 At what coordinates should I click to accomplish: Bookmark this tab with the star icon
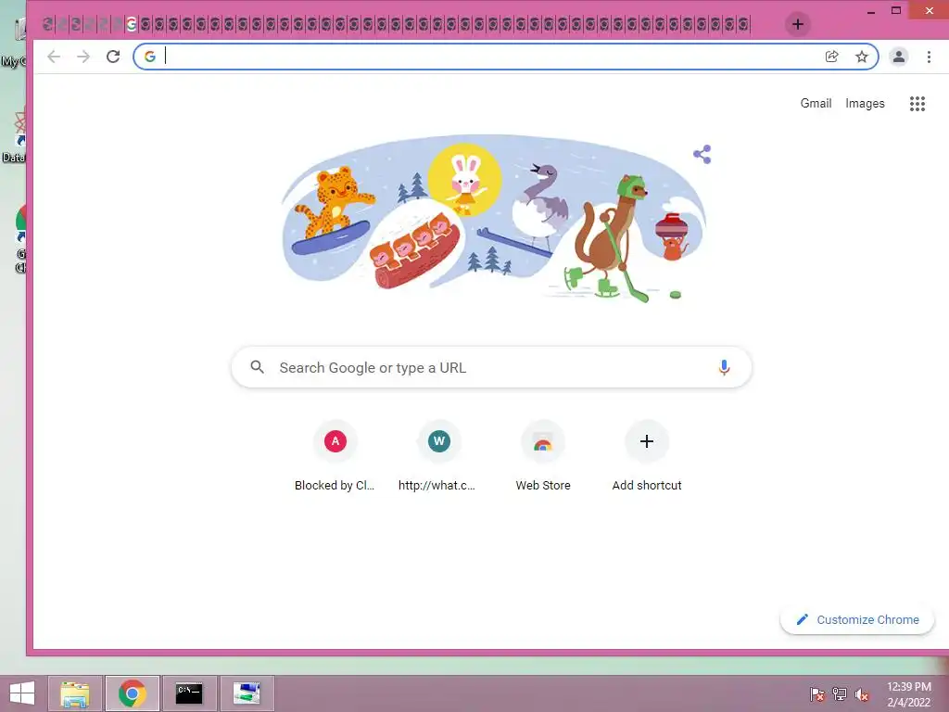click(862, 57)
